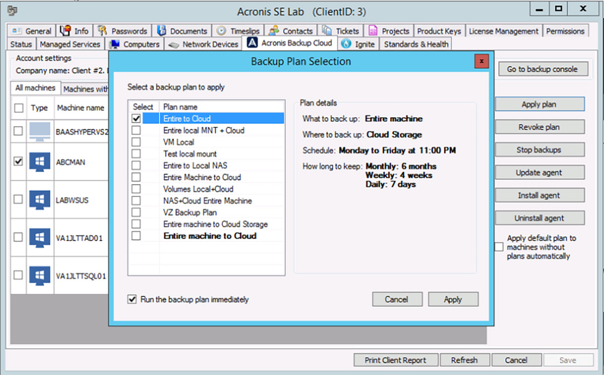Click the Acronis 'A' logo icon
This screenshot has width=604, height=375.
click(252, 43)
